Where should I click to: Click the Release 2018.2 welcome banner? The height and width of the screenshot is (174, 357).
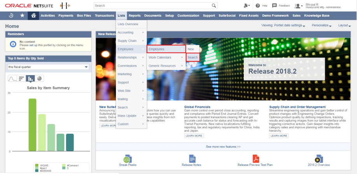[x=284, y=69]
